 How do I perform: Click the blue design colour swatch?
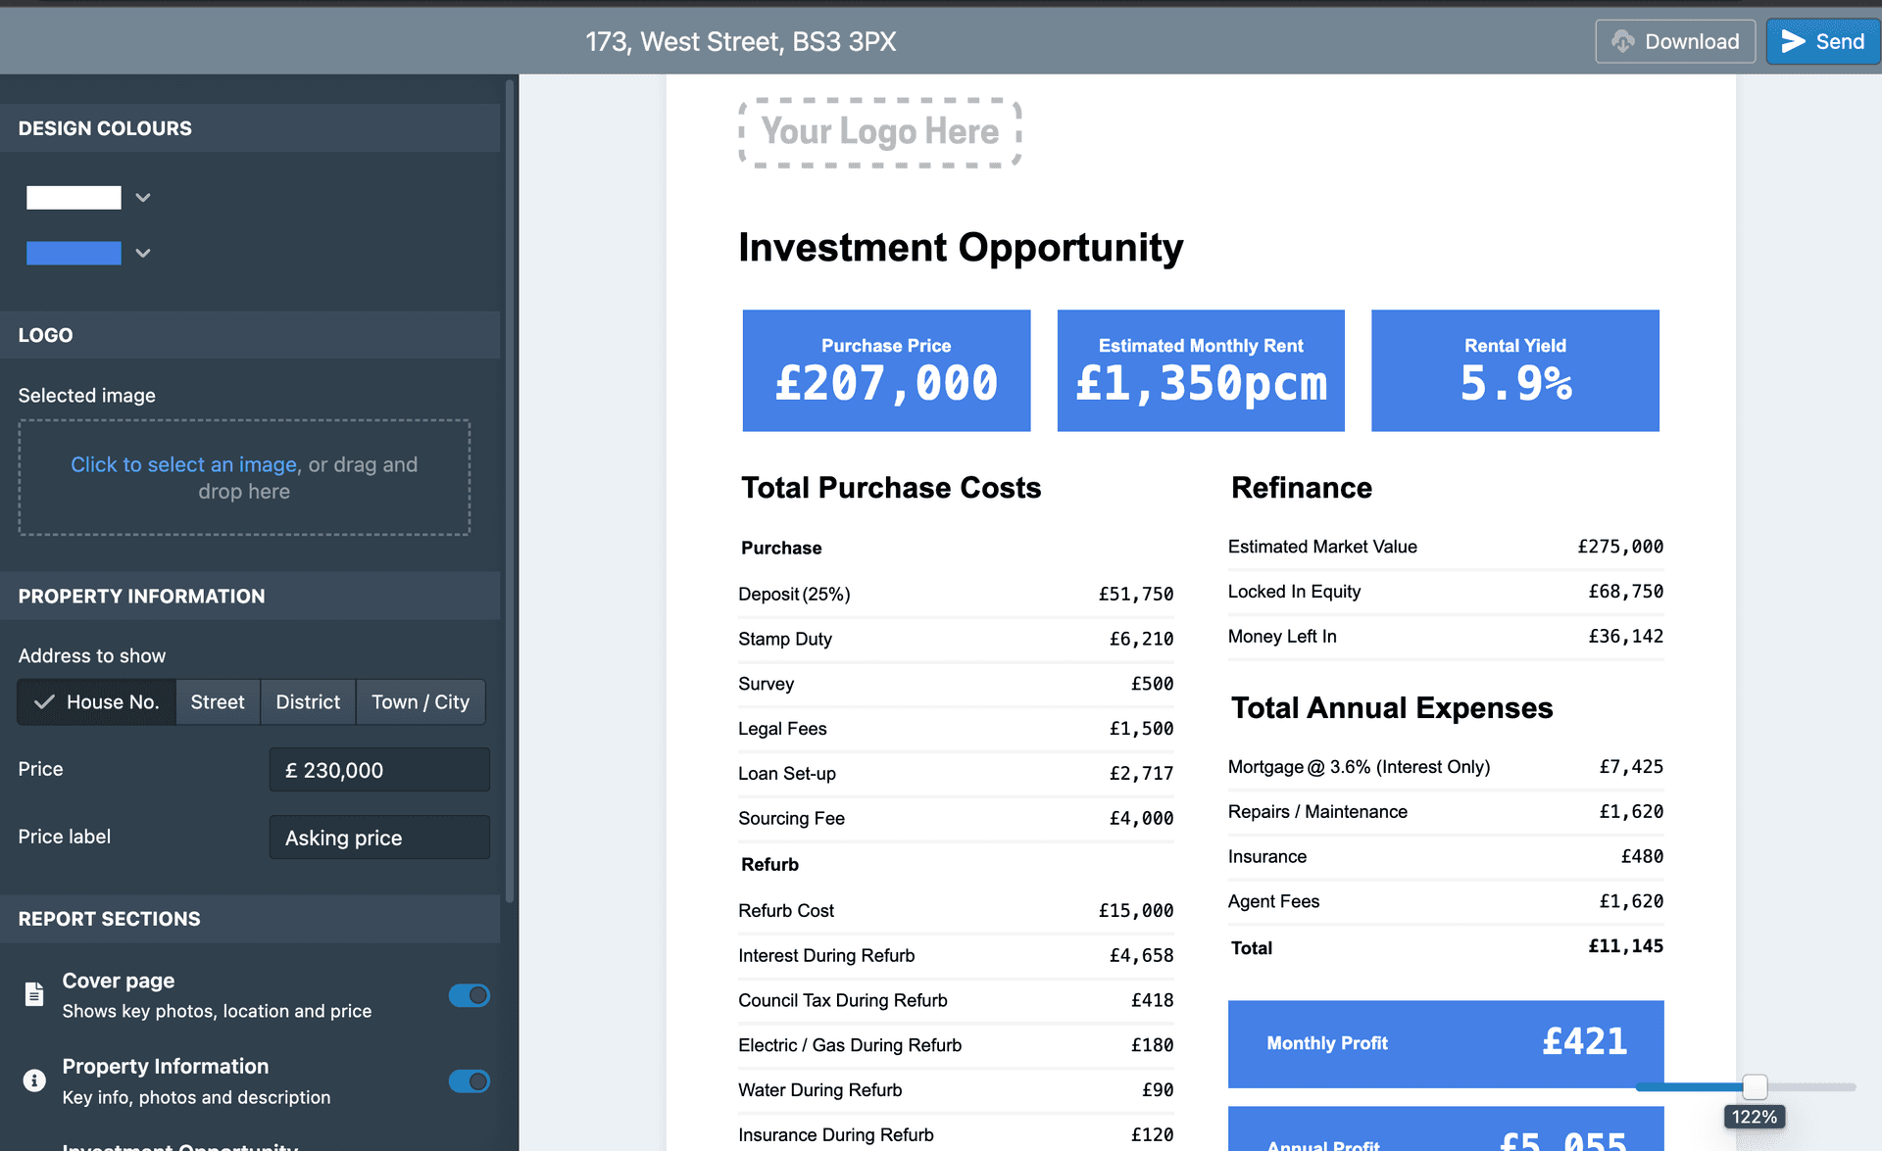[x=74, y=253]
